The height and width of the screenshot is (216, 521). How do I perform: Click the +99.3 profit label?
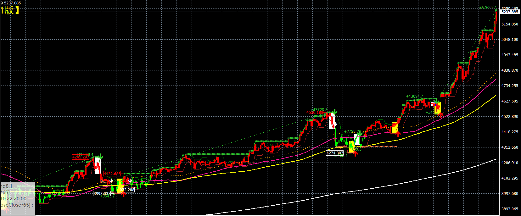click(x=356, y=149)
